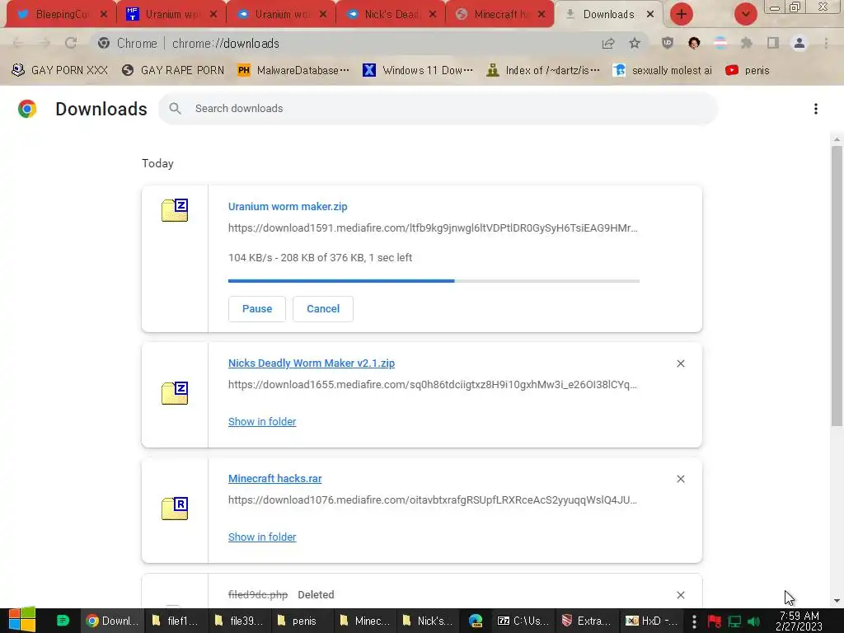The width and height of the screenshot is (844, 633).
Task: Open Nicks Deadly Worm Maker v2.1.zip
Action: 311,363
